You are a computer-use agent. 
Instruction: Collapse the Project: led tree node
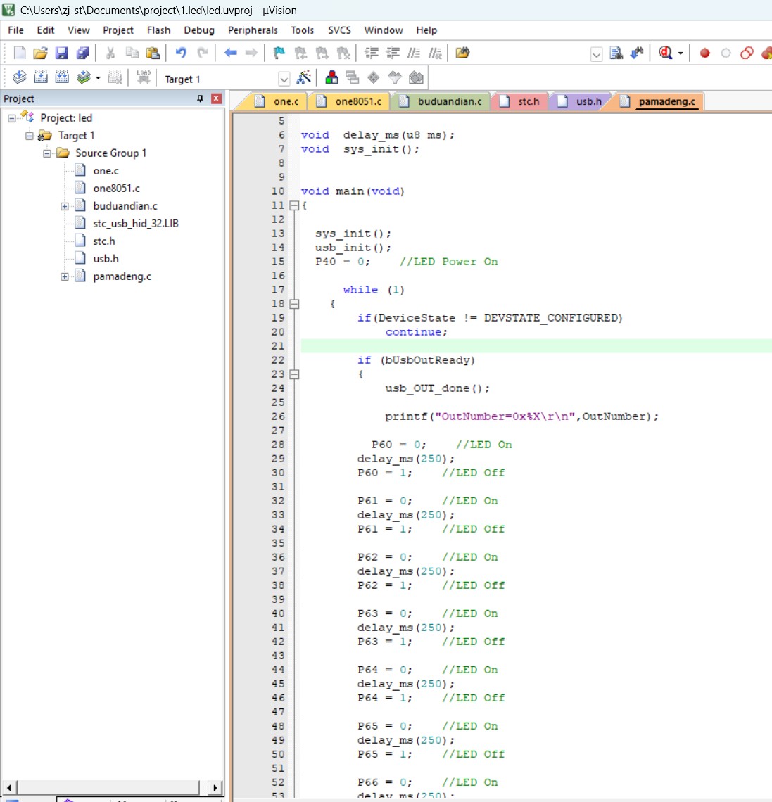pyautogui.click(x=11, y=119)
